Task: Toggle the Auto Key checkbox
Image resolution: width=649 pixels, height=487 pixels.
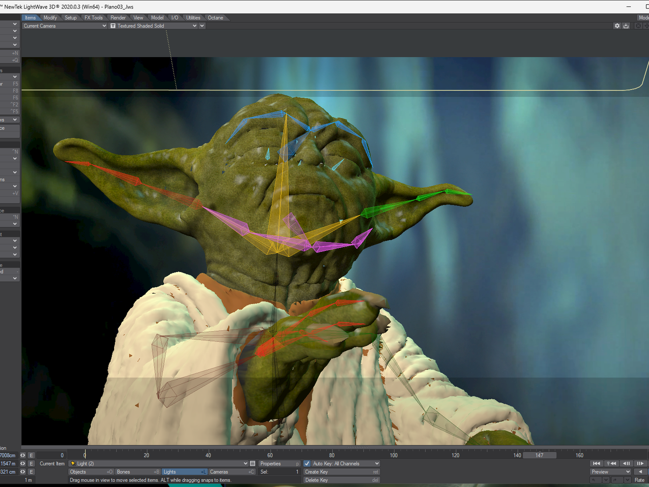Action: click(307, 463)
